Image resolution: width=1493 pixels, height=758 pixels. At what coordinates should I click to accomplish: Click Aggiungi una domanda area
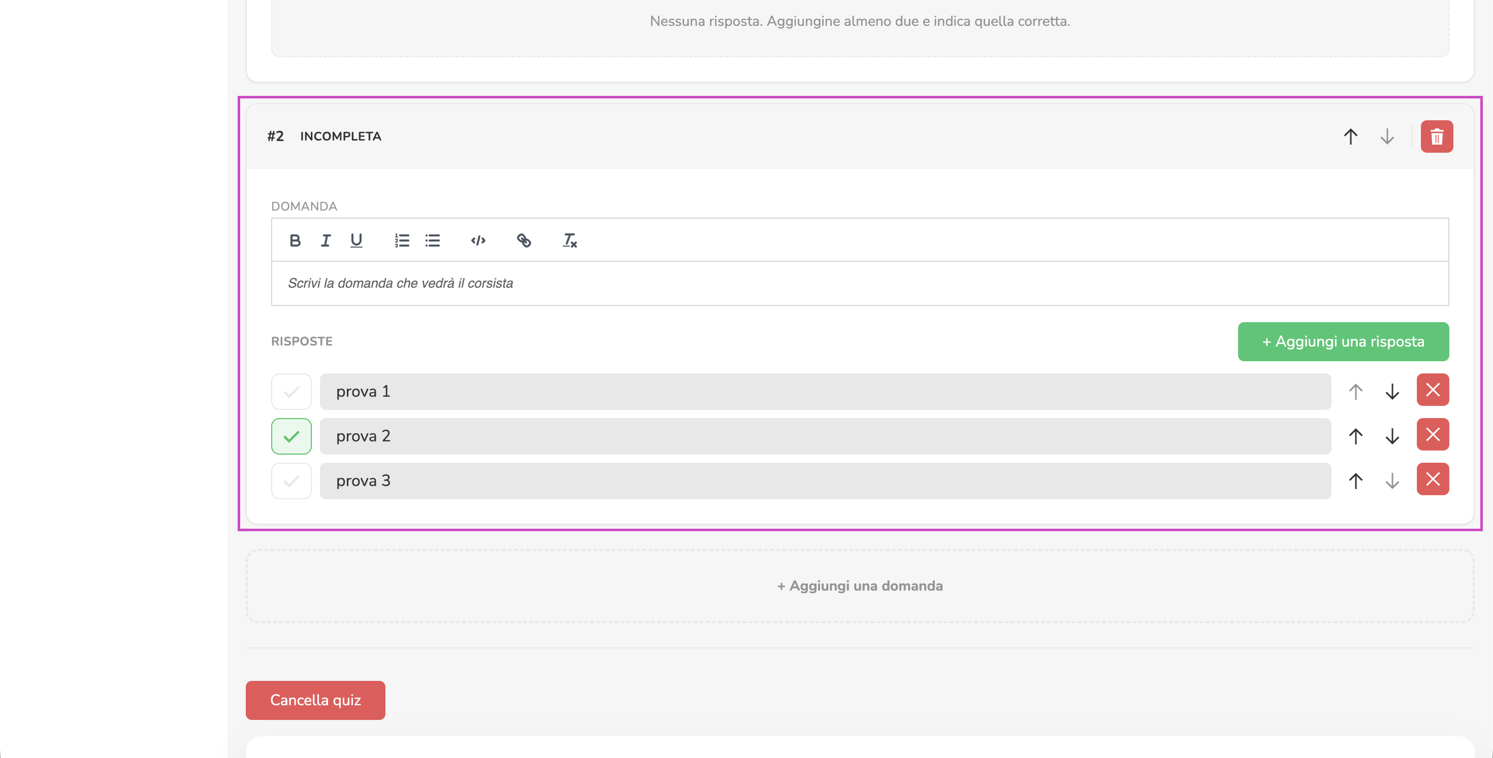860,586
